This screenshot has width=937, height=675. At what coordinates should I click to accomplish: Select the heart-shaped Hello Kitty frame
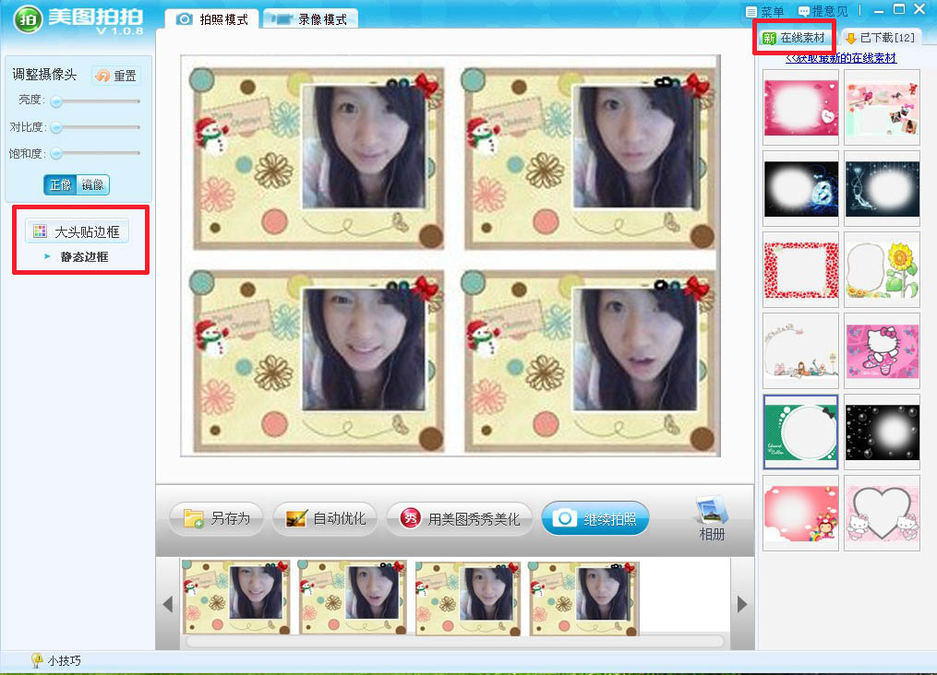click(x=882, y=514)
